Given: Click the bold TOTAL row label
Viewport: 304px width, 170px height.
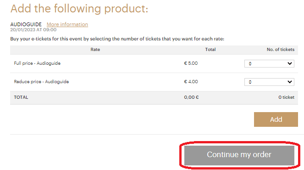Looking at the screenshot, I should [x=21, y=97].
